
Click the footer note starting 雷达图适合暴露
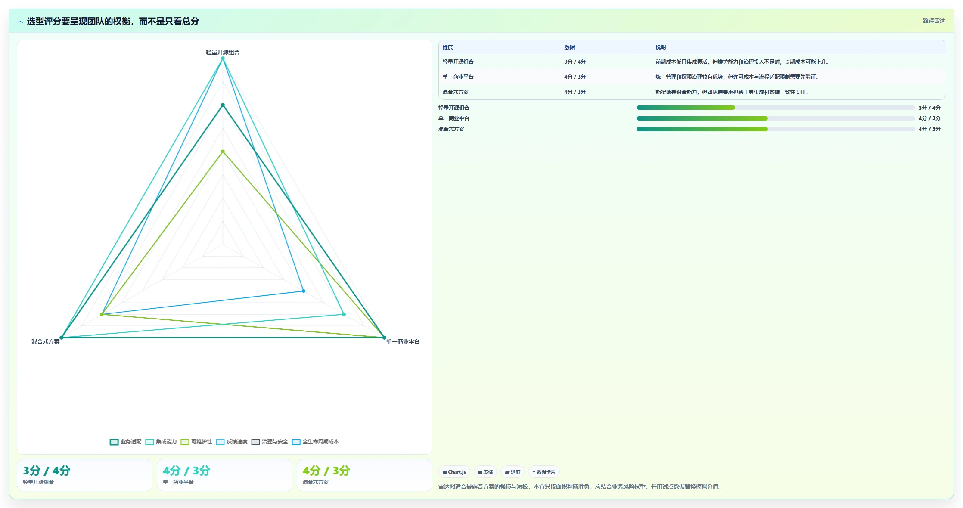click(x=581, y=486)
